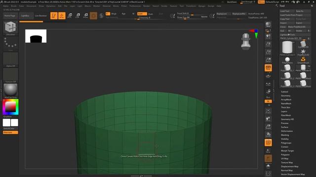The width and height of the screenshot is (316, 177).
Task: Toggle the orange XYZ rotation button
Action: click(x=268, y=101)
